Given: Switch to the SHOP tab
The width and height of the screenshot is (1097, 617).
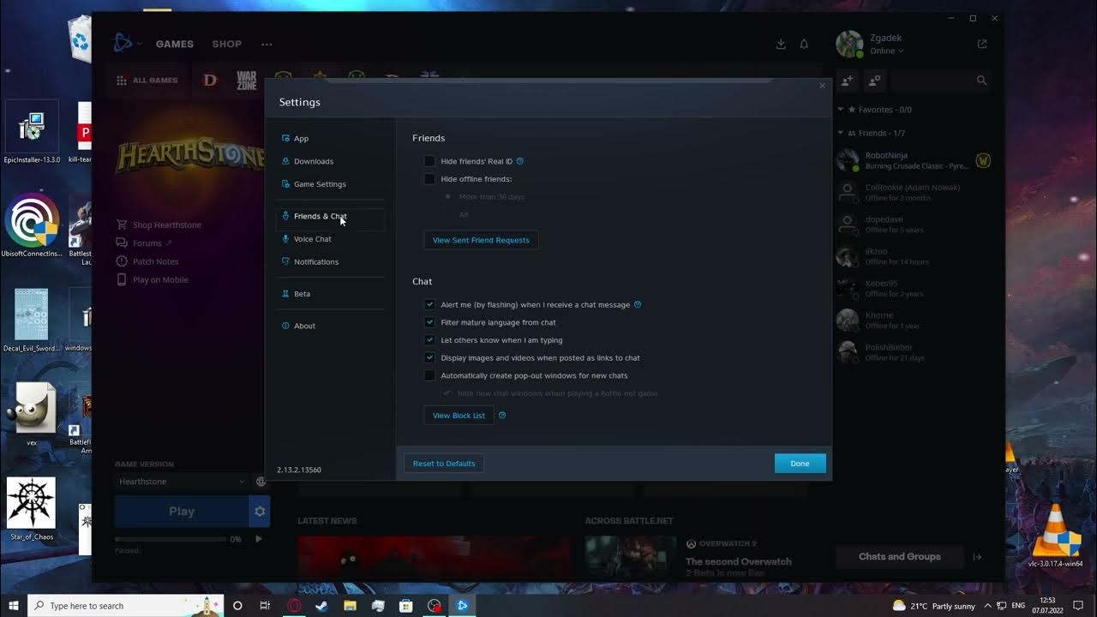Looking at the screenshot, I should point(227,44).
